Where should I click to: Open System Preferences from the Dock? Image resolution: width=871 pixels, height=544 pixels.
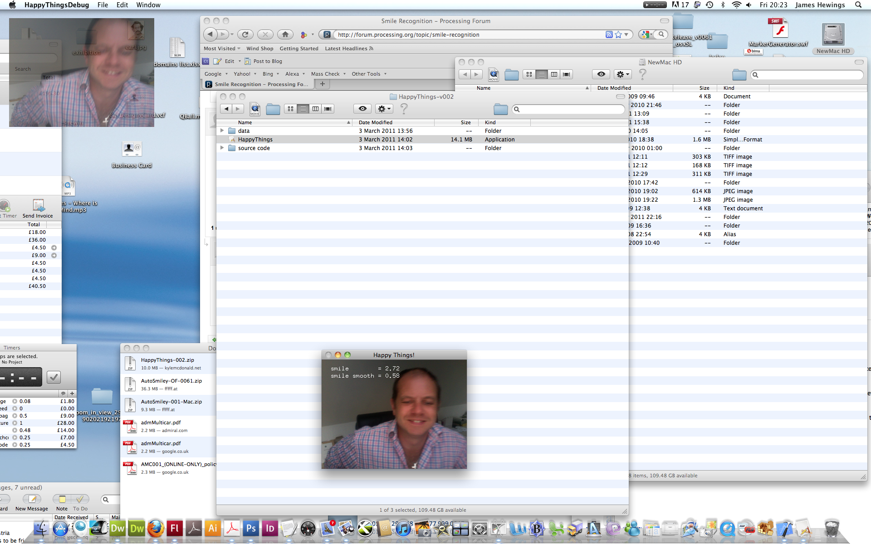point(480,529)
